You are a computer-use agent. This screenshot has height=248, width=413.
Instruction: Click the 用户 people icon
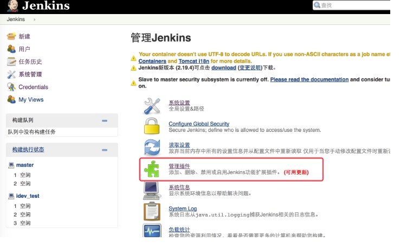[11, 49]
